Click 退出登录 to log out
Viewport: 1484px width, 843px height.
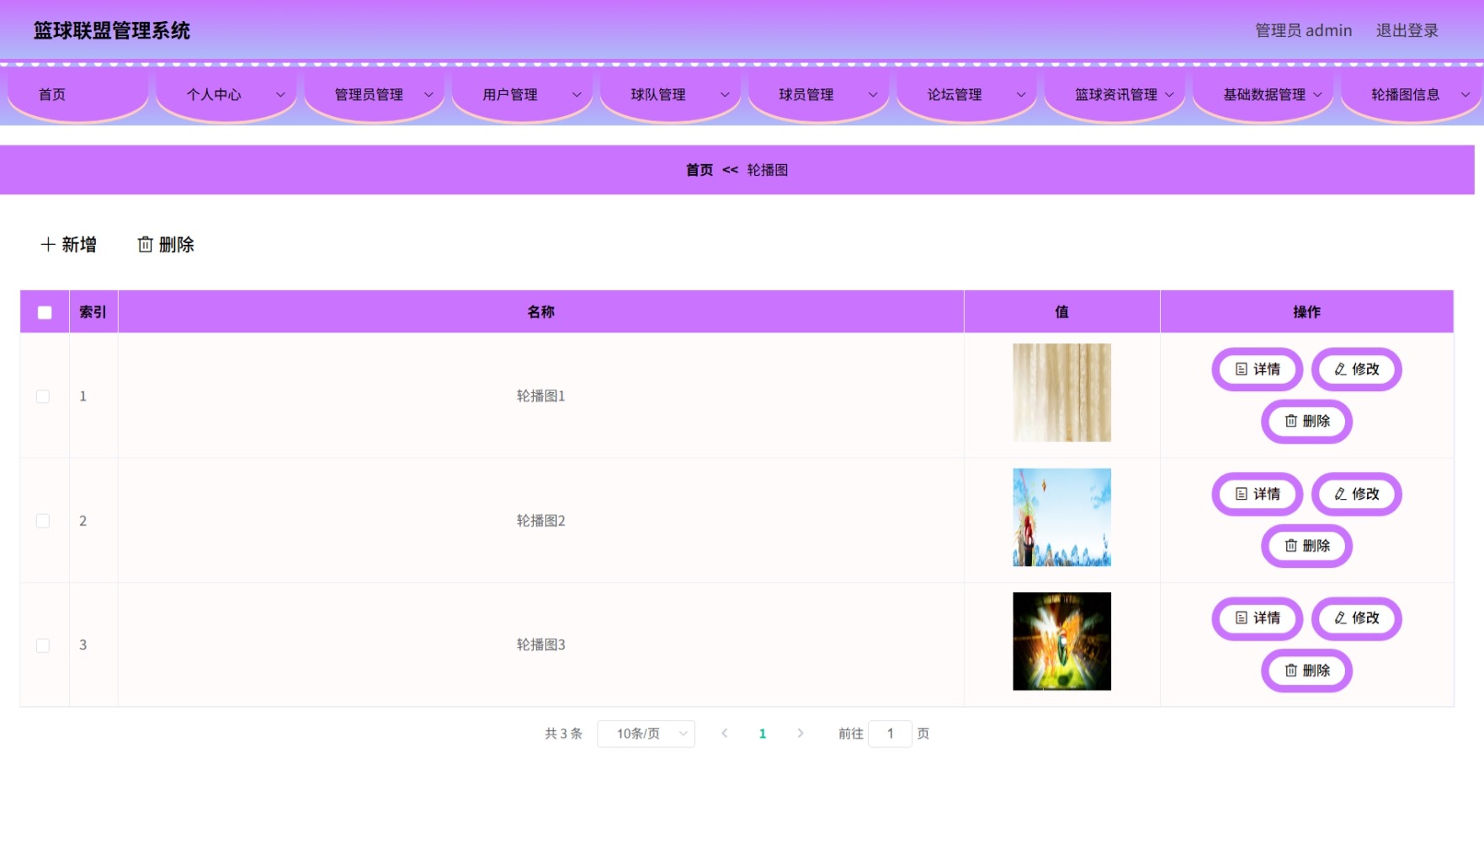coord(1407,30)
